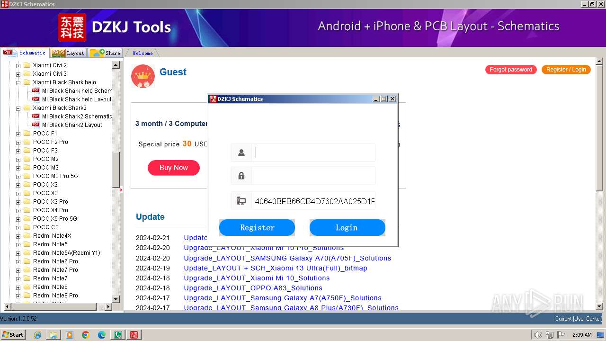Open Upgrade_LAYOUT_OPPO A83_Solutions link

click(x=253, y=288)
